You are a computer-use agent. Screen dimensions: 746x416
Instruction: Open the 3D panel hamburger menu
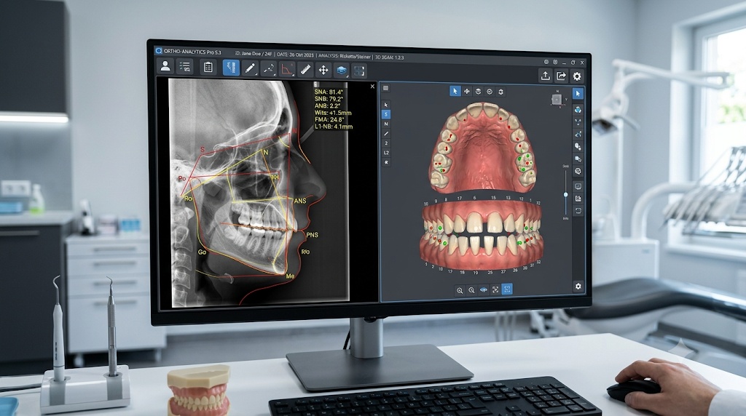point(386,88)
